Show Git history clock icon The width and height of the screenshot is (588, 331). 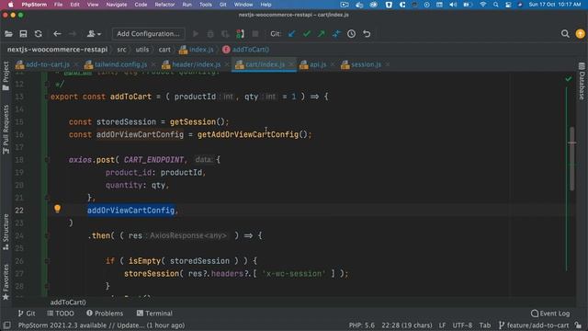point(351,34)
